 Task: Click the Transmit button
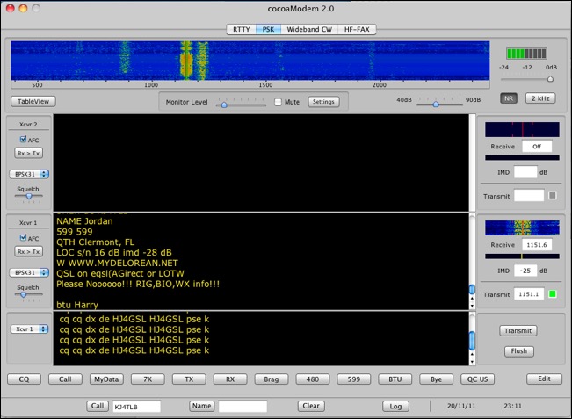tap(518, 331)
